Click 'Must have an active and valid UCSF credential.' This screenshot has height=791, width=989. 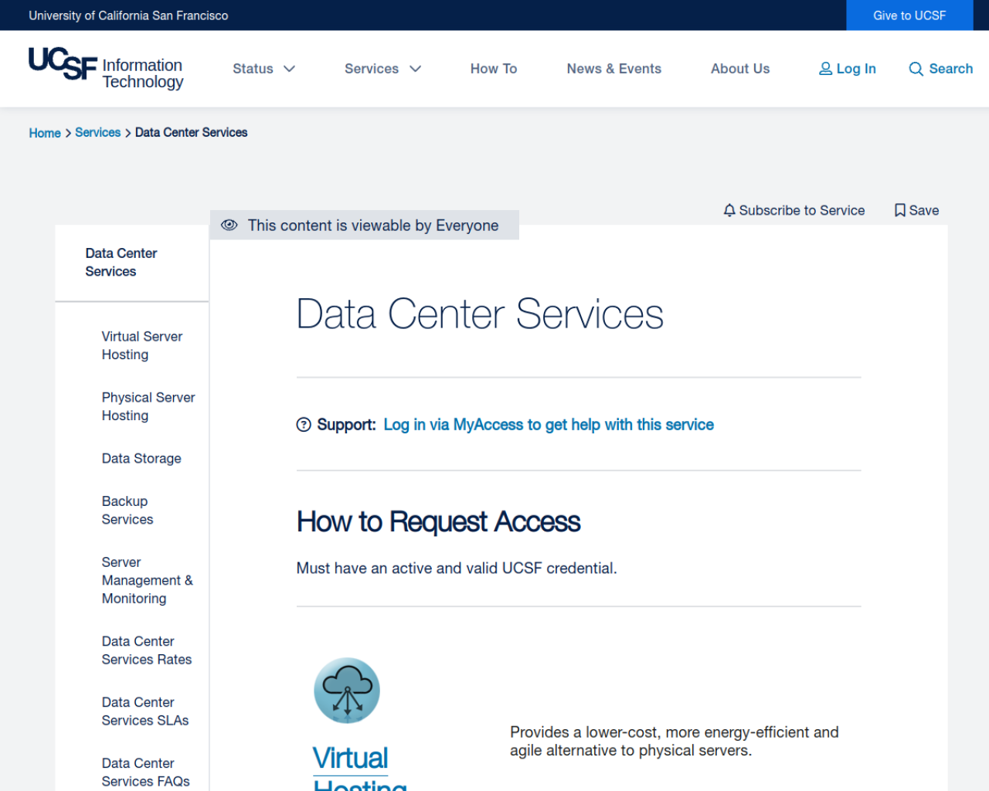pyautogui.click(x=457, y=569)
